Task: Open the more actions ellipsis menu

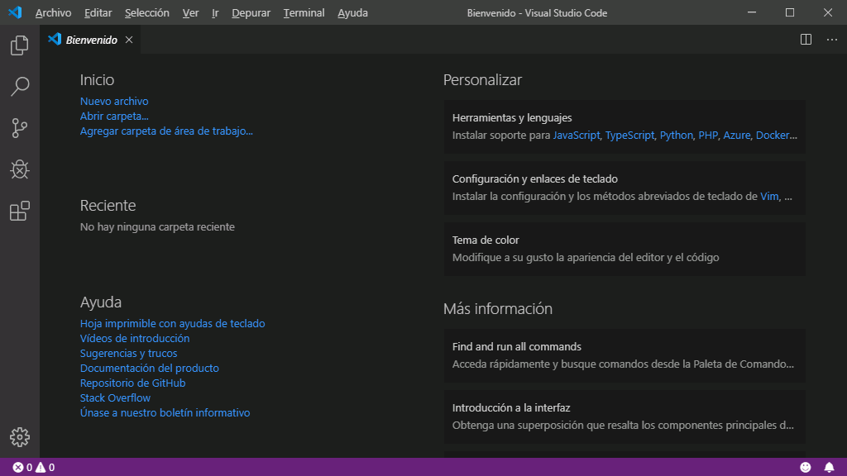Action: (832, 40)
